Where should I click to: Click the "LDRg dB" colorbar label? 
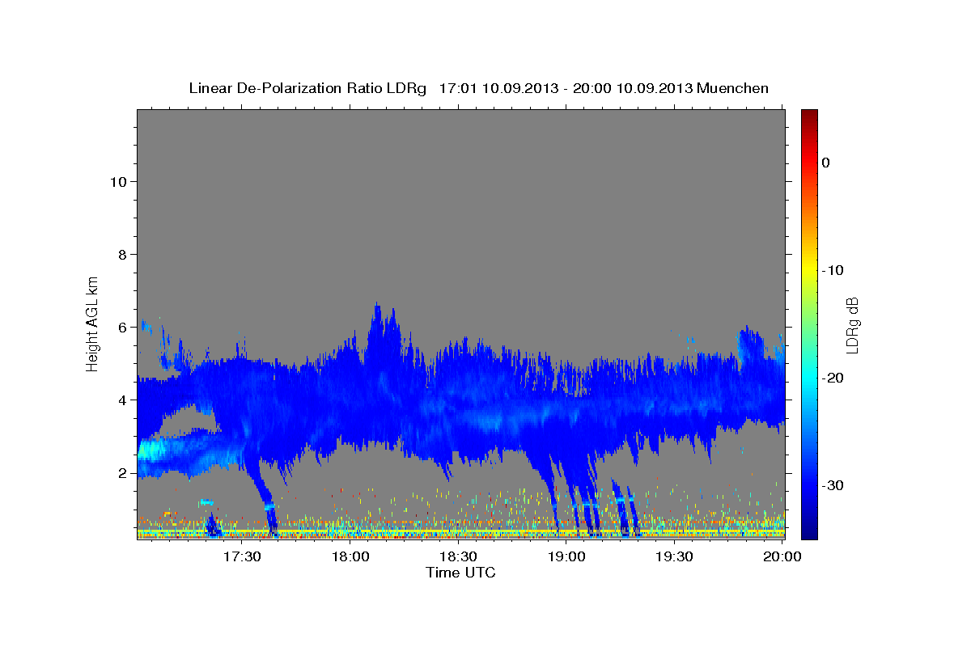pos(852,325)
